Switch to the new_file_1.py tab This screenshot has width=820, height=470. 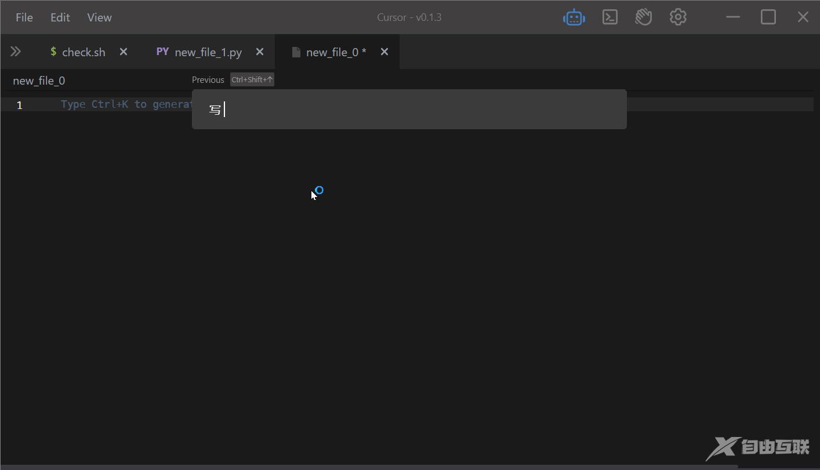tap(208, 52)
